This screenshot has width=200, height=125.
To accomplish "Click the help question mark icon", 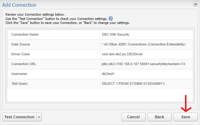I will pos(111,19).
